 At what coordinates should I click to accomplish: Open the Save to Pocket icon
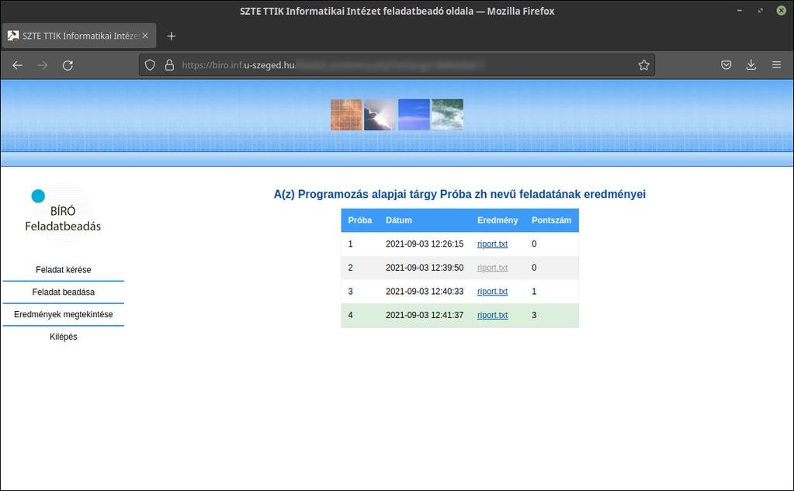click(726, 65)
